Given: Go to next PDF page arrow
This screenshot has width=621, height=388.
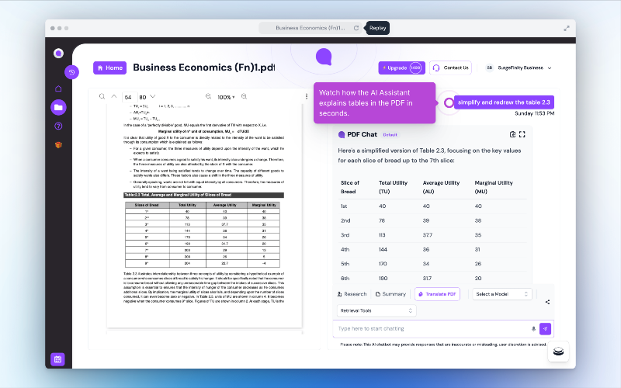Looking at the screenshot, I should pos(153,96).
